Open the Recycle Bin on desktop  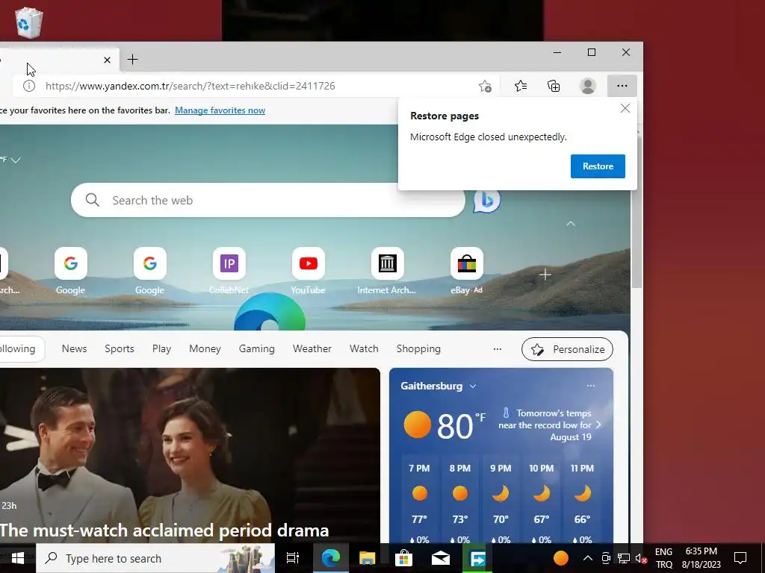[x=29, y=22]
